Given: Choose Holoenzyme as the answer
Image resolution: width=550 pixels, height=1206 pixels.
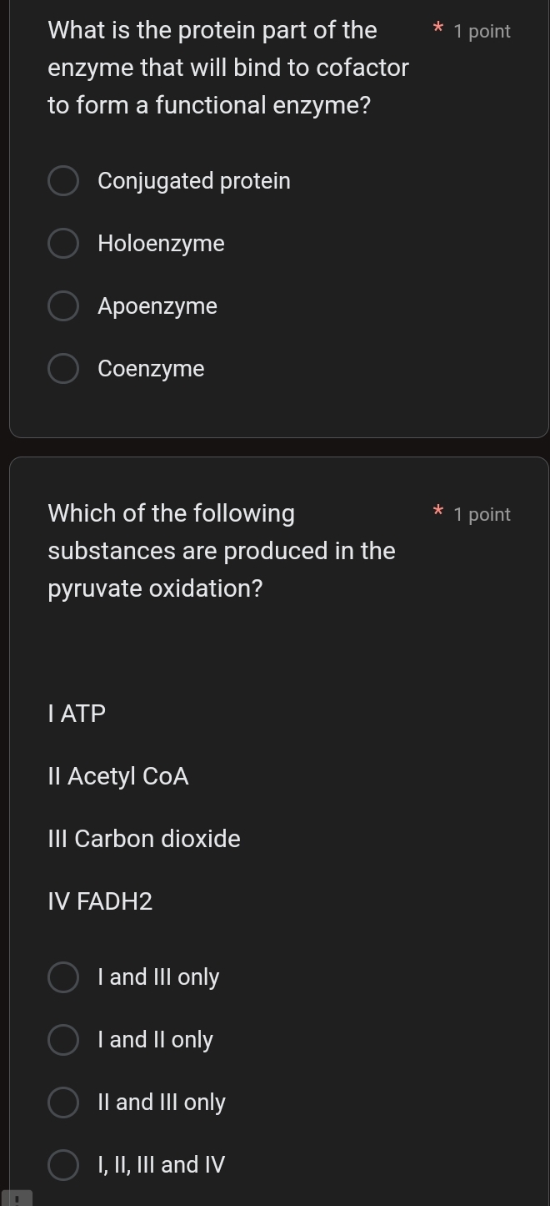Looking at the screenshot, I should (x=63, y=243).
